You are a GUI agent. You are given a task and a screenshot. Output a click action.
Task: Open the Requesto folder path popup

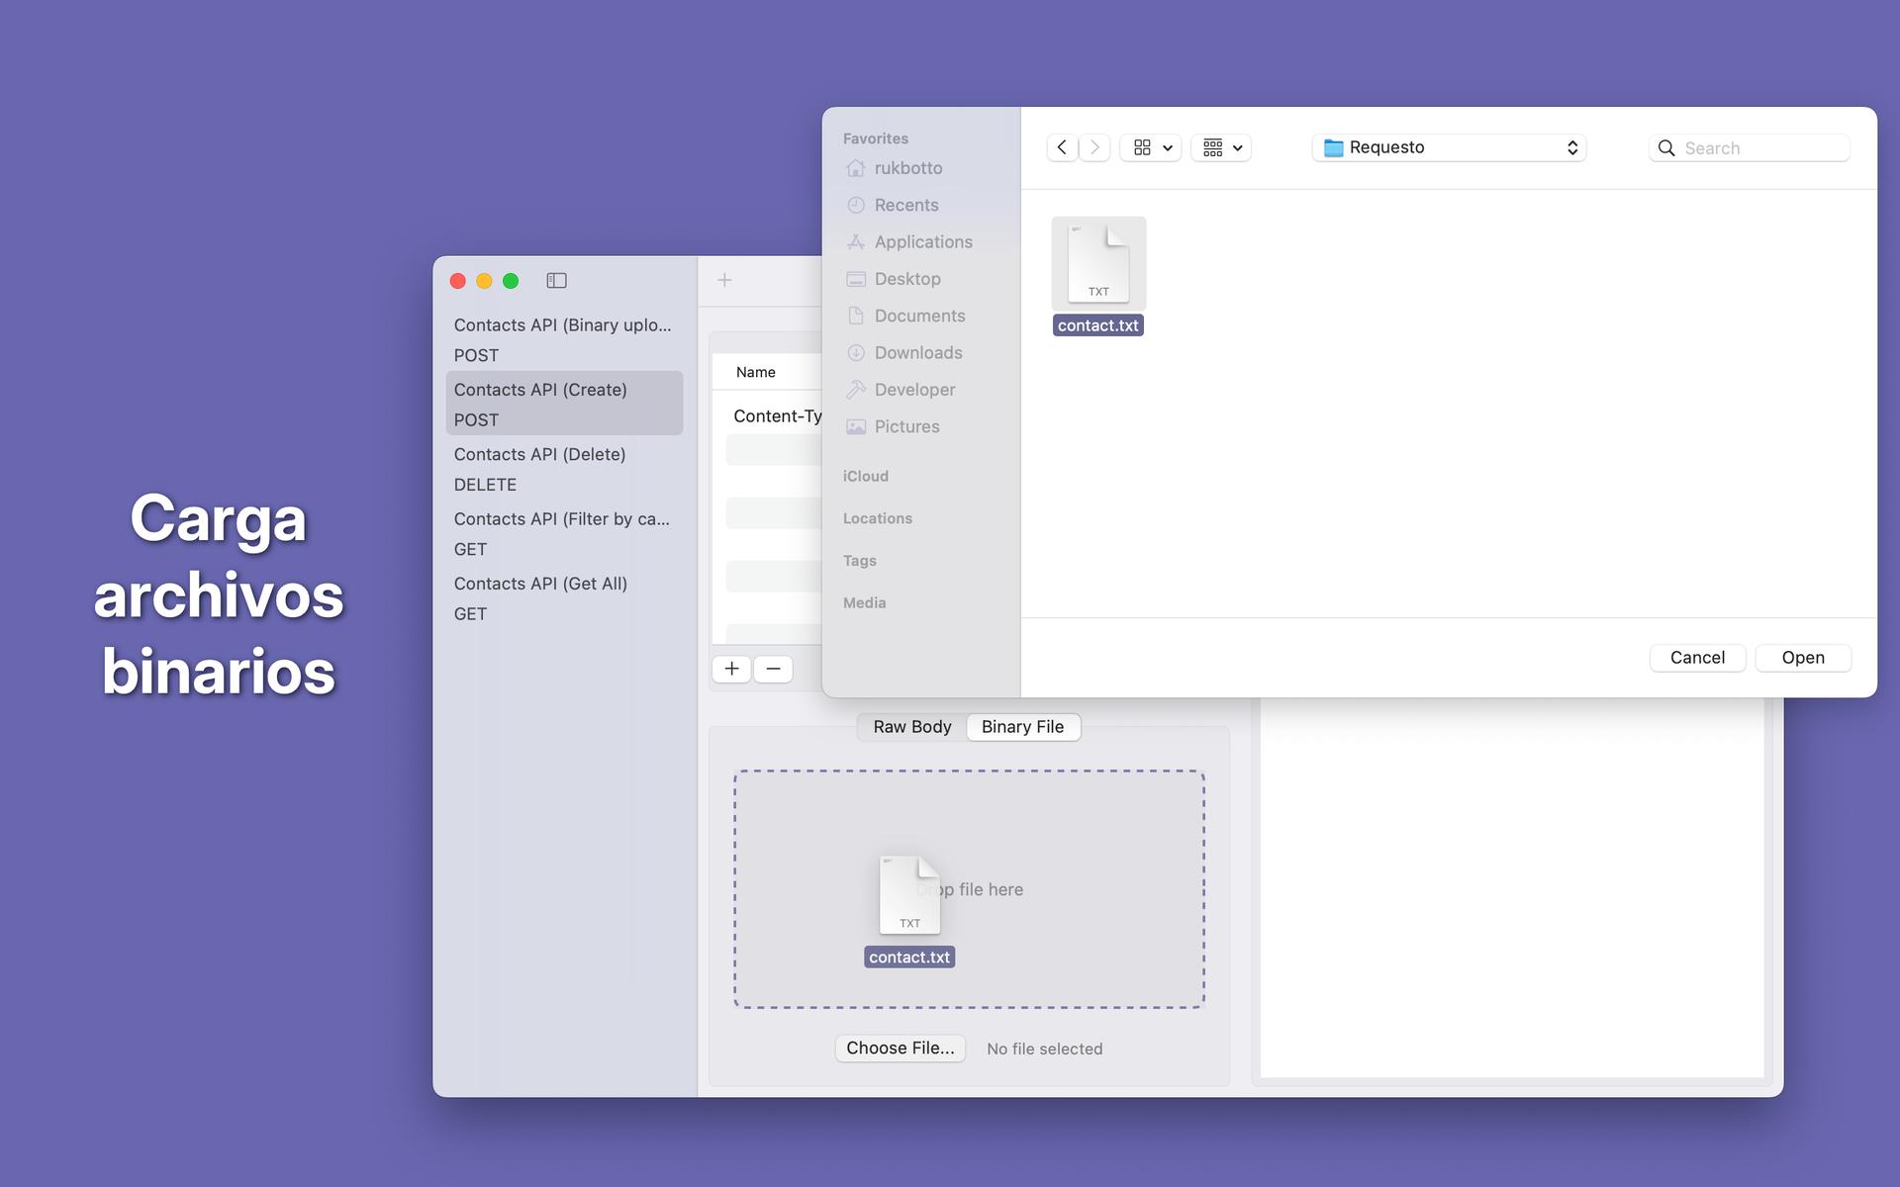1449,147
